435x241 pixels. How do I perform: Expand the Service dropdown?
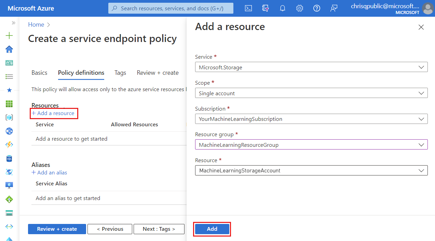pos(311,68)
